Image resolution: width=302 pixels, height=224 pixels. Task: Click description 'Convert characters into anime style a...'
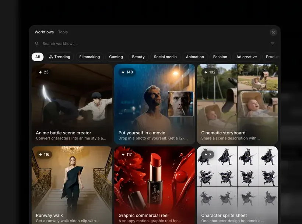click(71, 138)
